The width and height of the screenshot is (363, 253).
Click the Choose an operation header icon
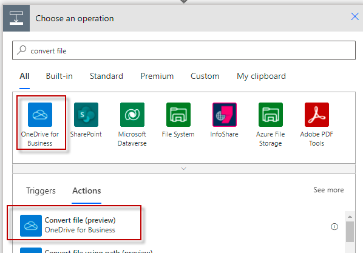click(x=16, y=18)
